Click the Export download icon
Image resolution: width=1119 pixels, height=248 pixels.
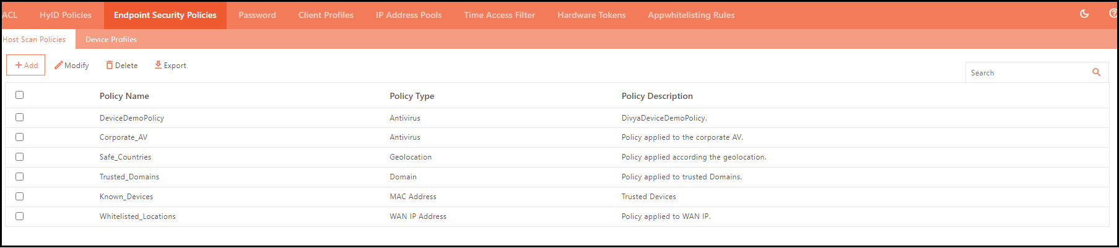pyautogui.click(x=158, y=65)
